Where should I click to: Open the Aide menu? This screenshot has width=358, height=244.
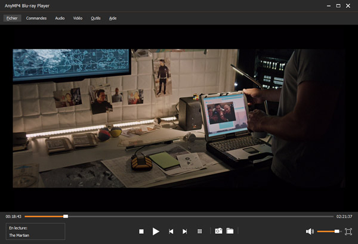[x=113, y=18]
